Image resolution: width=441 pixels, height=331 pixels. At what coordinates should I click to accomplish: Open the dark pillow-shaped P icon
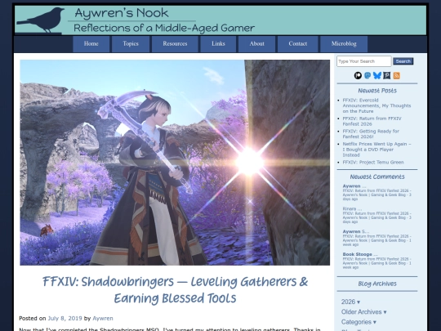[387, 75]
